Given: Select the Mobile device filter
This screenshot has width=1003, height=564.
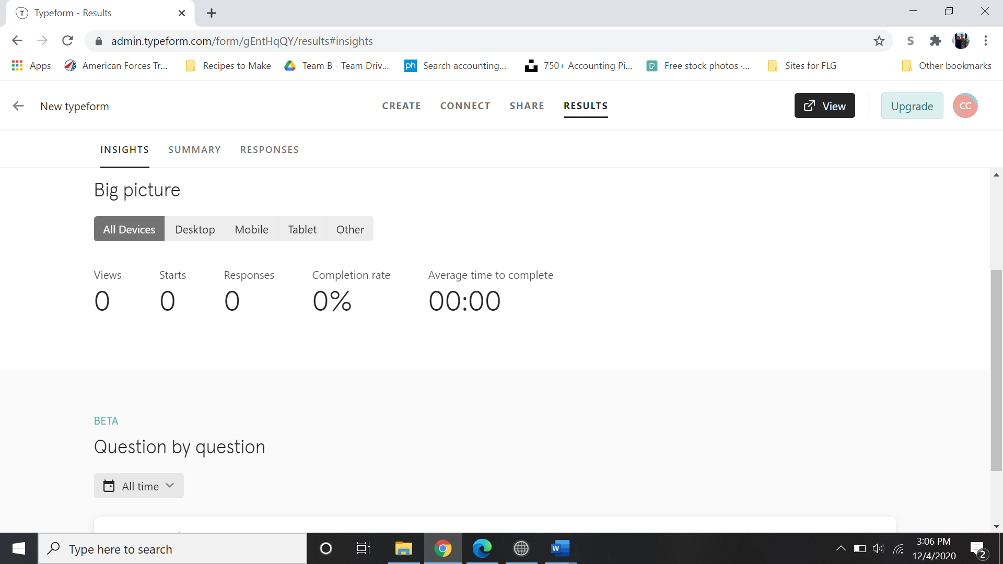Looking at the screenshot, I should [x=251, y=229].
